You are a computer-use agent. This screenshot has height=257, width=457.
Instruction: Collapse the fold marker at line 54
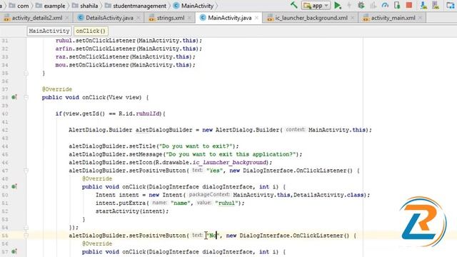[26, 227]
